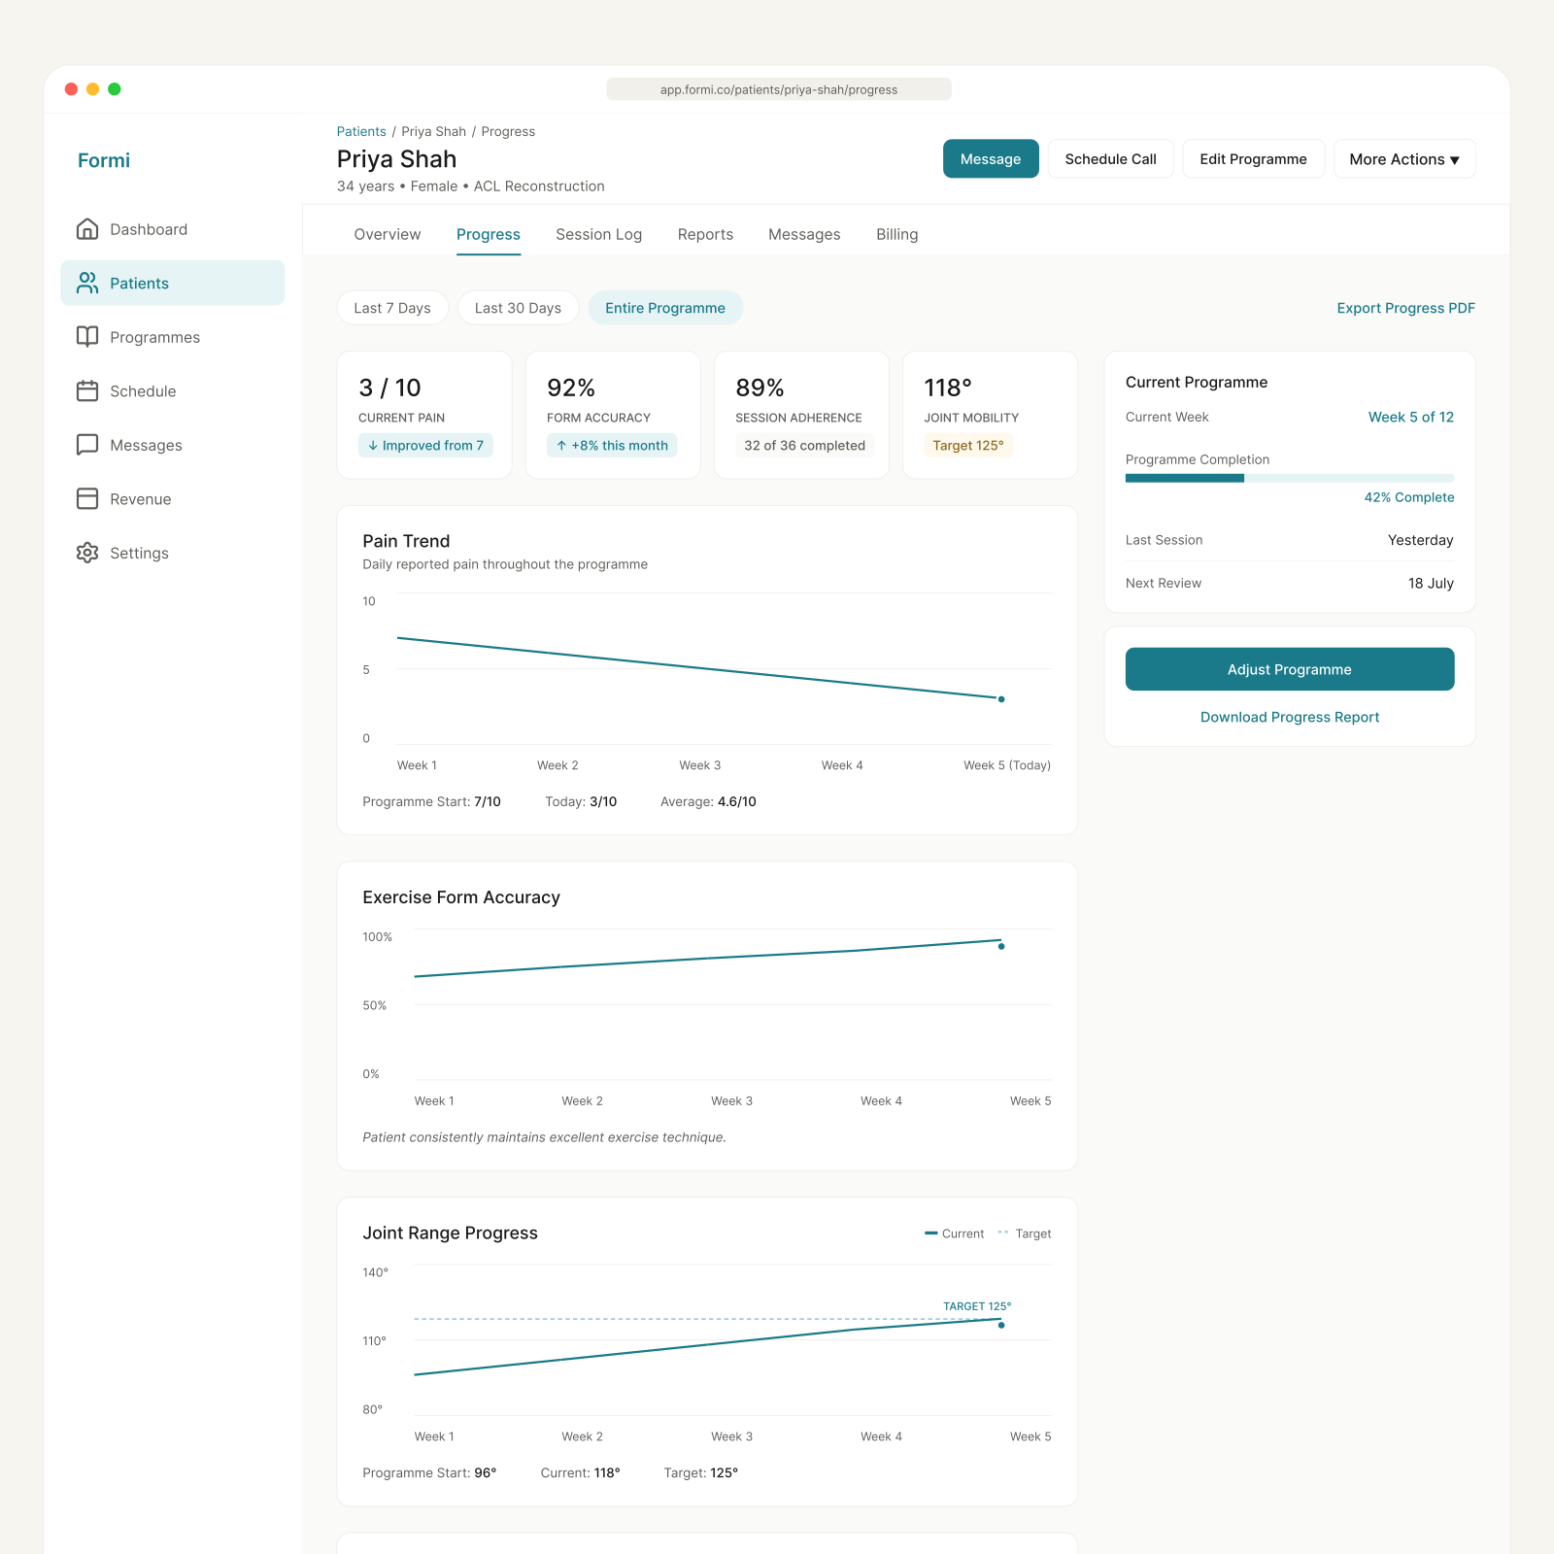
Task: Click the Current legend entry
Action: (x=955, y=1233)
